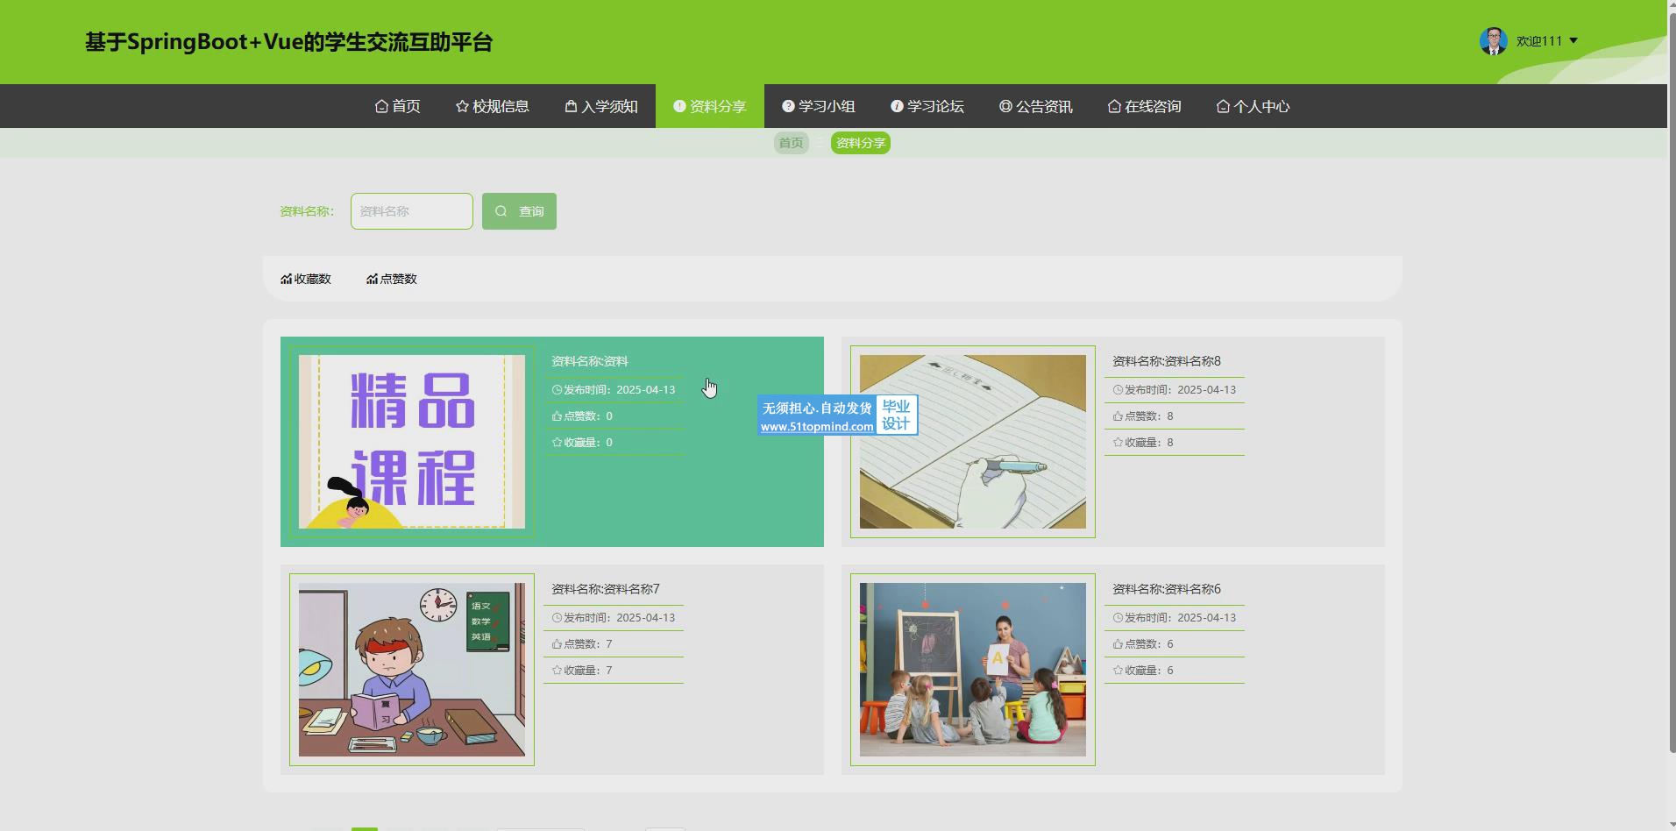This screenshot has width=1676, height=831.
Task: Sort by 收藏数 chart icon
Action: pyautogui.click(x=286, y=279)
